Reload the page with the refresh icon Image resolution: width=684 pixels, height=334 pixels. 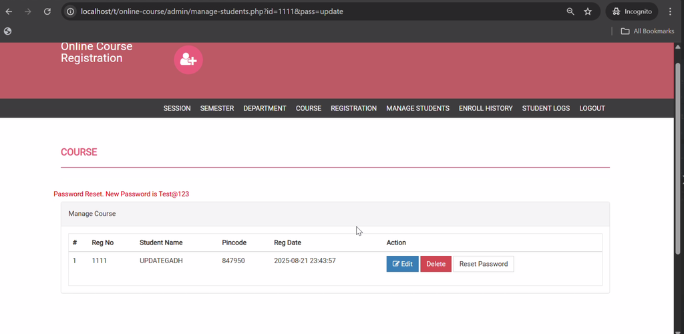(47, 12)
